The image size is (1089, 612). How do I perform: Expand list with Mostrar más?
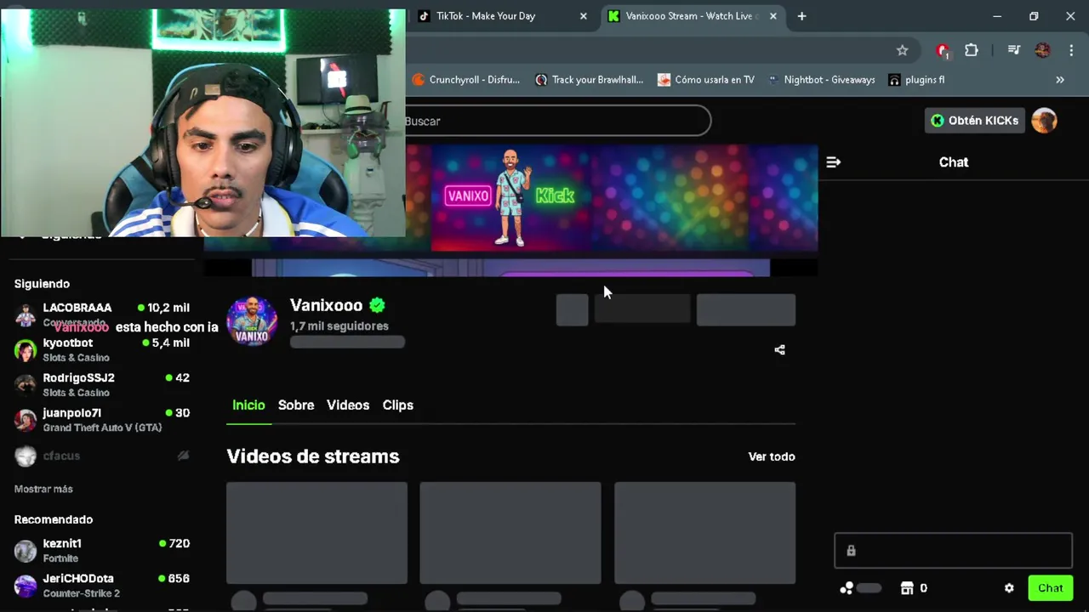click(x=43, y=489)
